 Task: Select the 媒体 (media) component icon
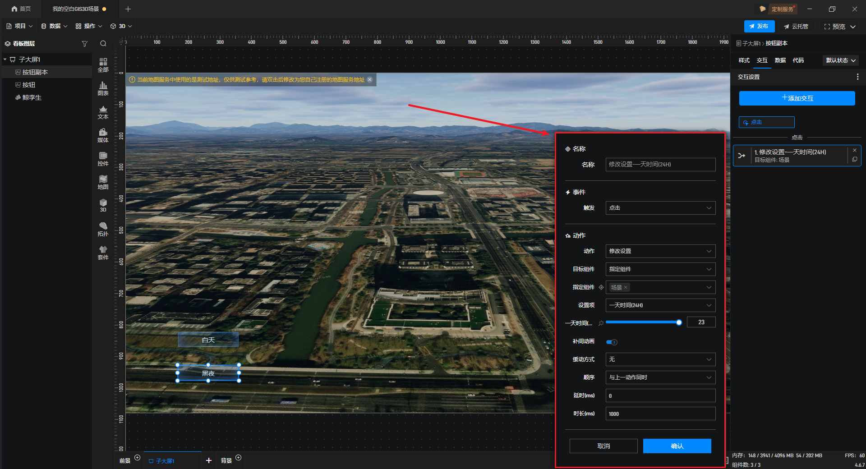coord(103,135)
